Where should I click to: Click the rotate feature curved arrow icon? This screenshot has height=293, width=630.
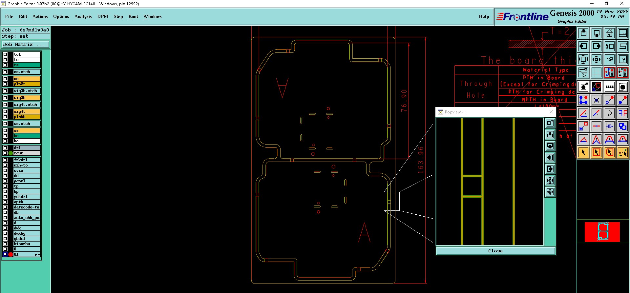point(609,113)
